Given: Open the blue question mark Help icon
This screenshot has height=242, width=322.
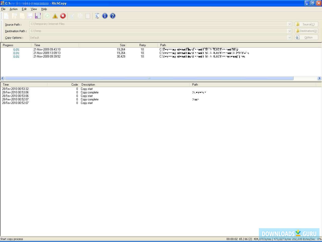Looking at the screenshot, I should point(113,16).
